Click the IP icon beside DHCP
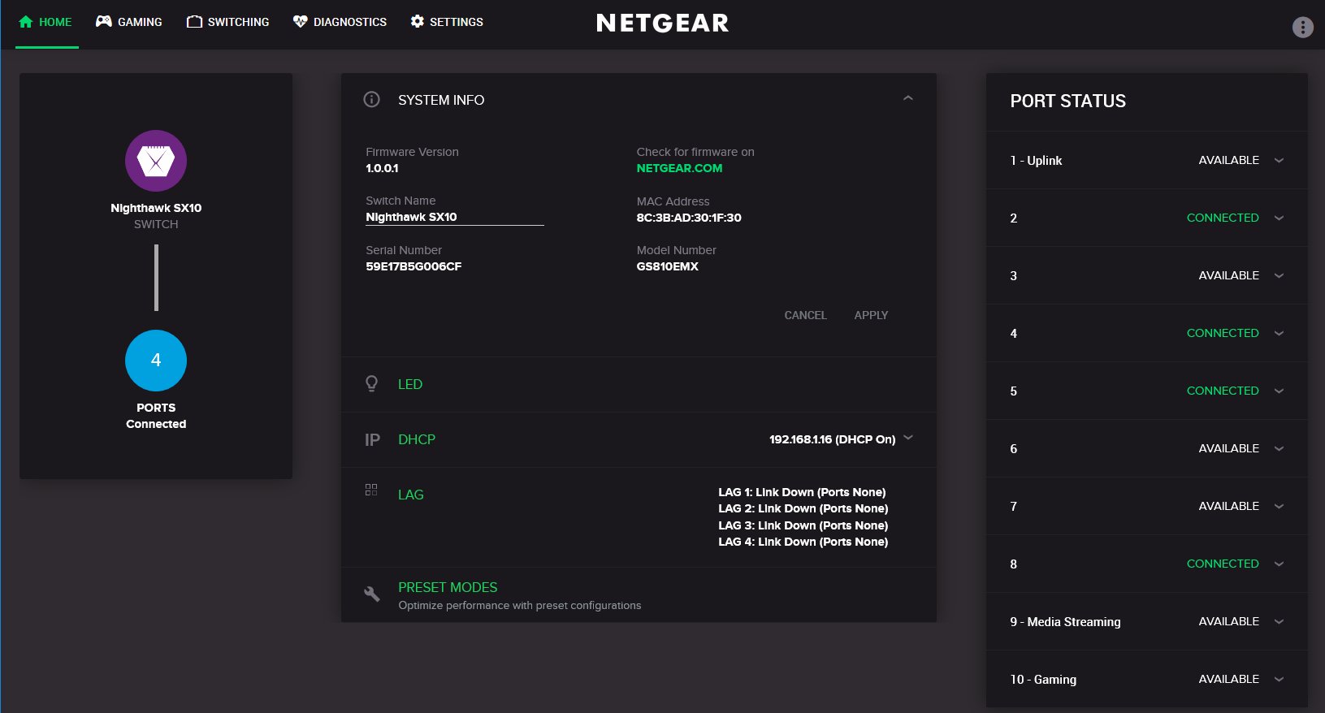 coord(372,439)
